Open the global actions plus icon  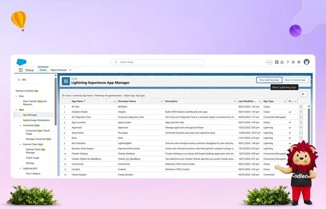[277, 62]
